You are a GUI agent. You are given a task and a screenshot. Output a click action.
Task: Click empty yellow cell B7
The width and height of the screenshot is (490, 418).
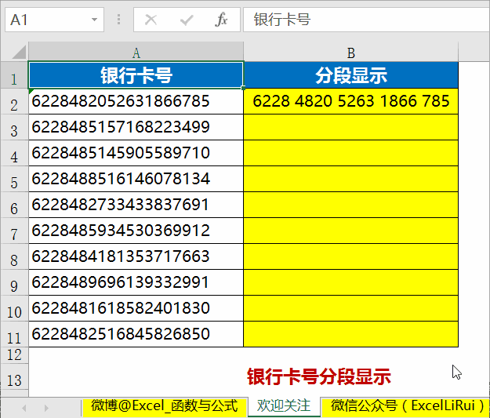[x=351, y=231]
